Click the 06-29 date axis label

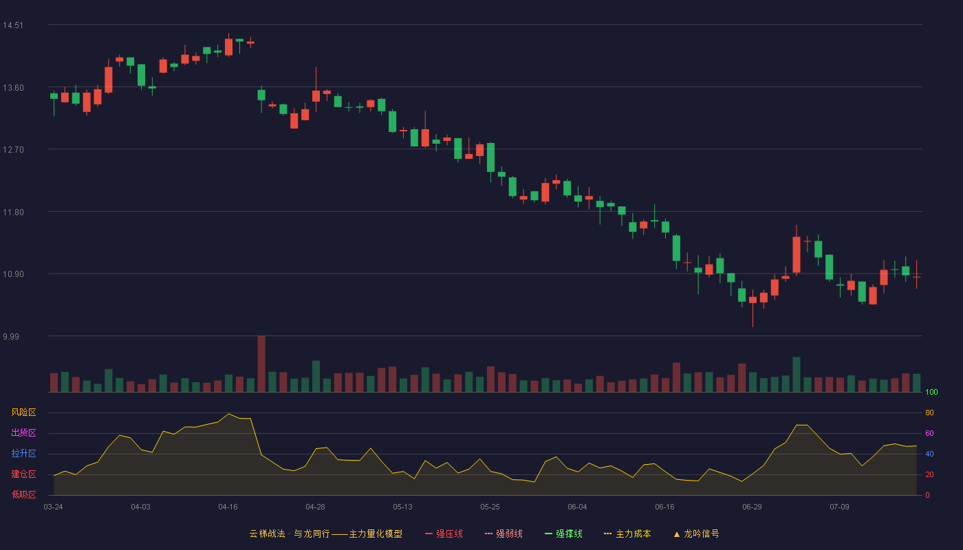click(752, 507)
